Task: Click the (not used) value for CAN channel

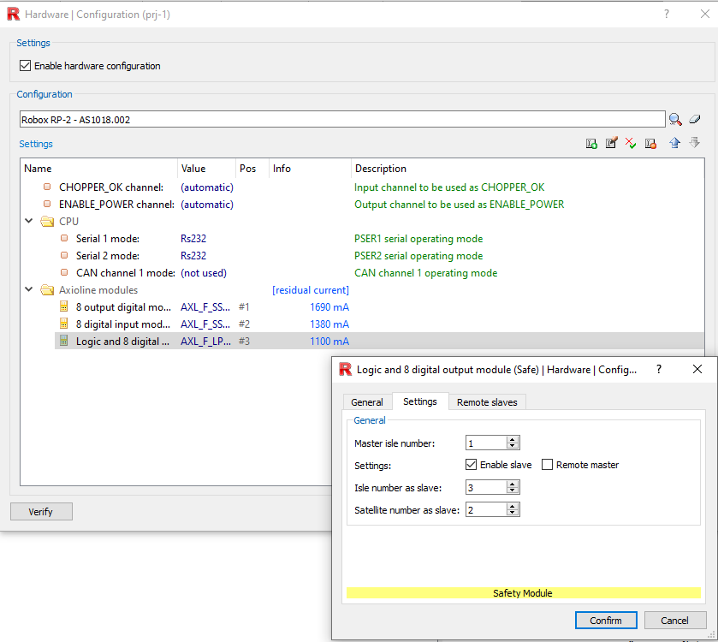Action: [204, 273]
